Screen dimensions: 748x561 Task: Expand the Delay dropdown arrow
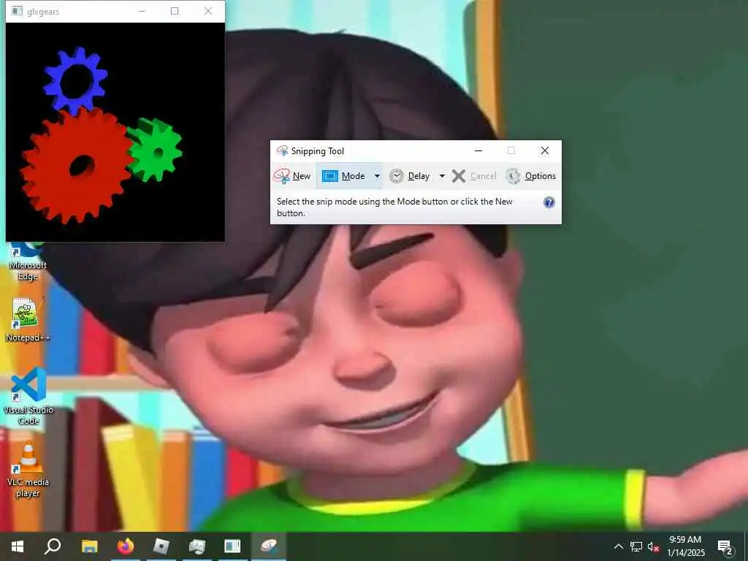click(442, 176)
